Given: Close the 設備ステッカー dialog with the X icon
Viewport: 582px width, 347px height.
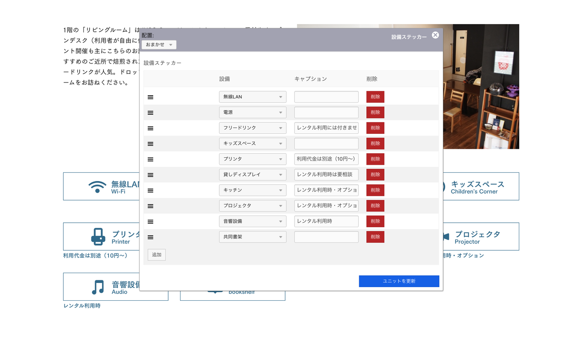Looking at the screenshot, I should click(x=435, y=35).
